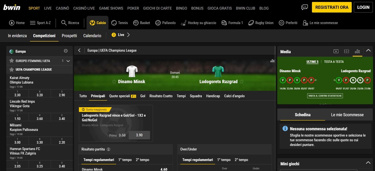This screenshot has height=171, width=375.
Task: Click Europa | UEFA Champions League breadcrumb
Action: click(112, 50)
